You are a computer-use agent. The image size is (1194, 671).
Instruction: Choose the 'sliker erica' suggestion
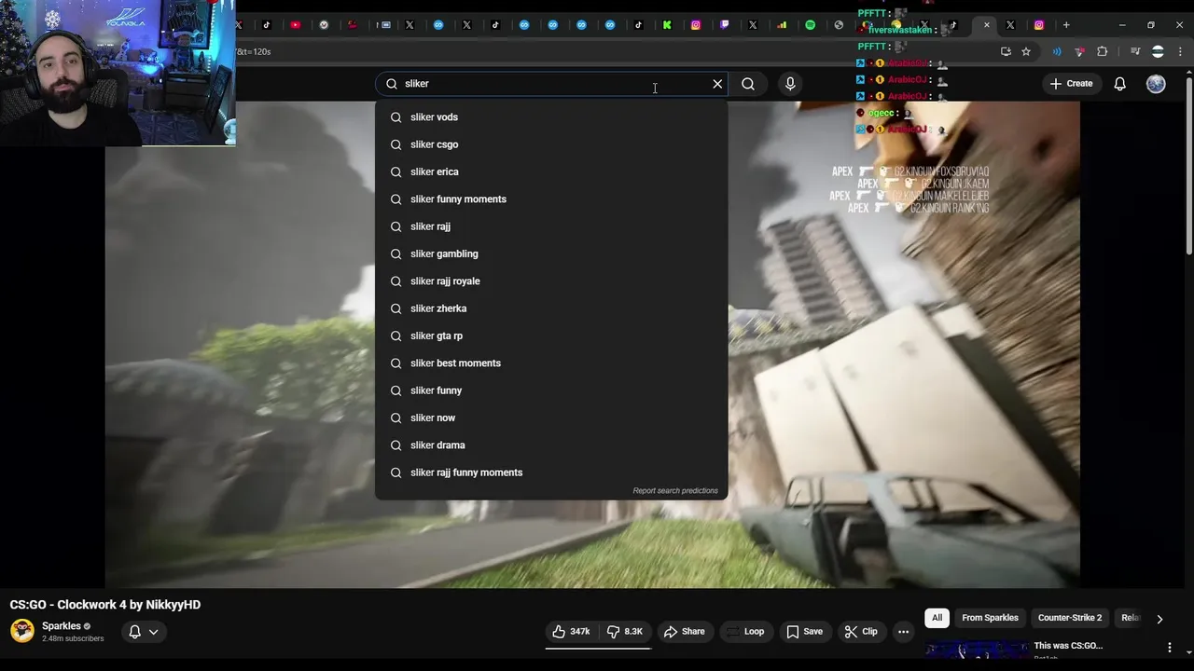[551, 172]
